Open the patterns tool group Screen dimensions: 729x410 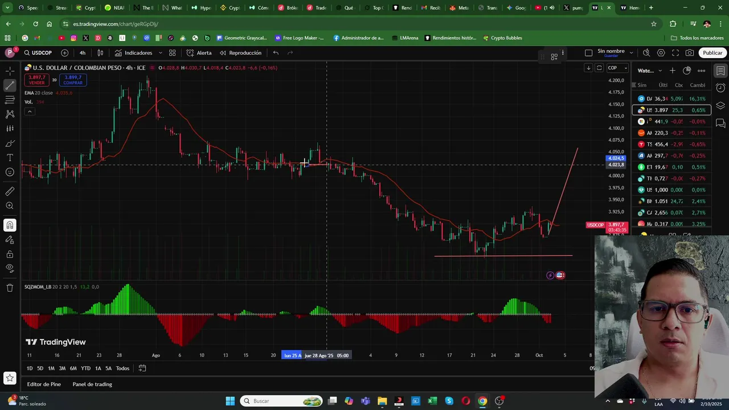point(10,114)
